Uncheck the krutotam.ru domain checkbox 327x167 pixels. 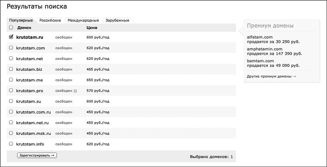11,37
